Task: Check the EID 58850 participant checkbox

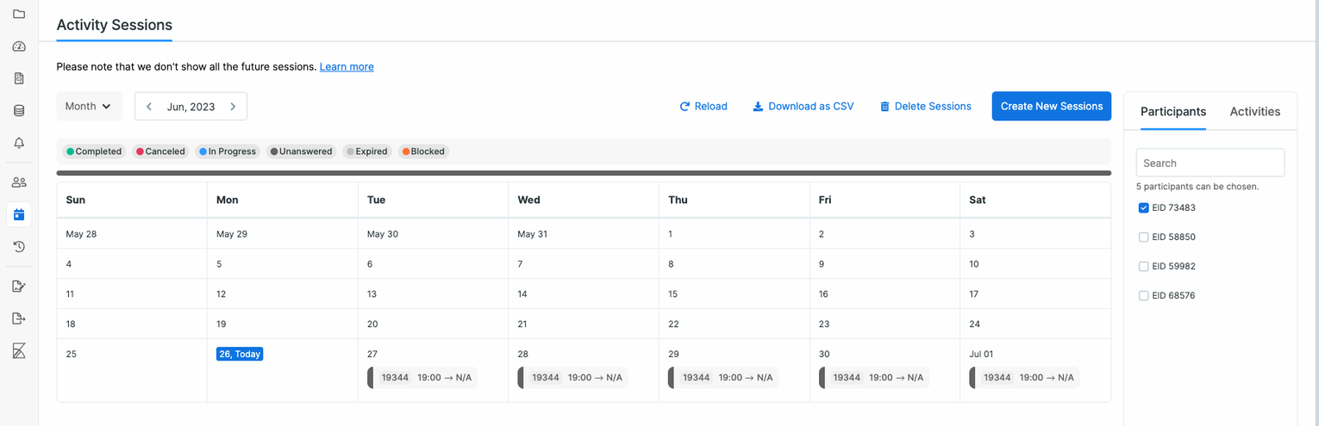Action: pos(1143,237)
